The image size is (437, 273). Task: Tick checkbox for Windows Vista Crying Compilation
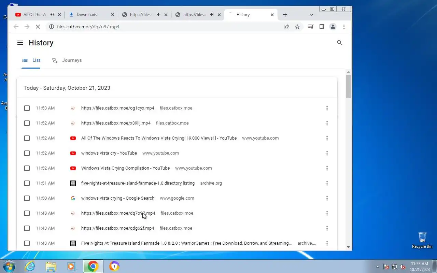[x=27, y=168]
